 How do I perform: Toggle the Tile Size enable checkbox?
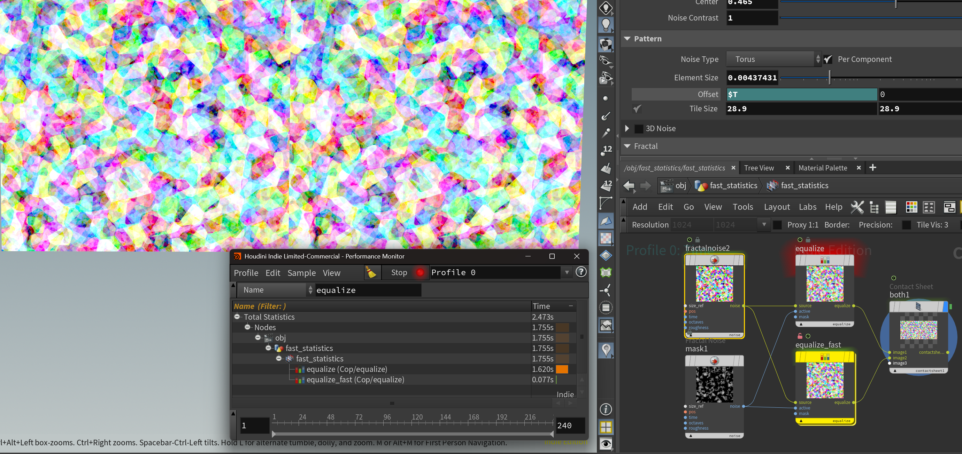tap(637, 109)
